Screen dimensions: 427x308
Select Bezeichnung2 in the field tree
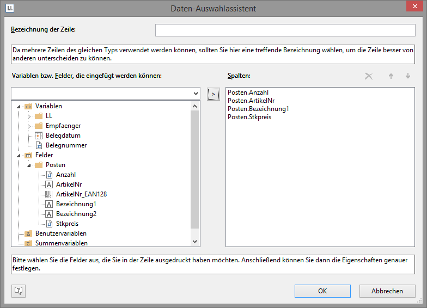tap(76, 214)
